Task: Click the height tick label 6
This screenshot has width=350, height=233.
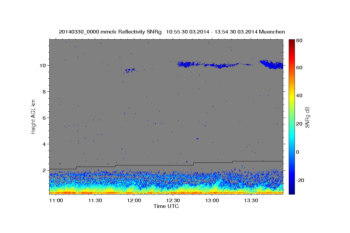Action: [44, 118]
